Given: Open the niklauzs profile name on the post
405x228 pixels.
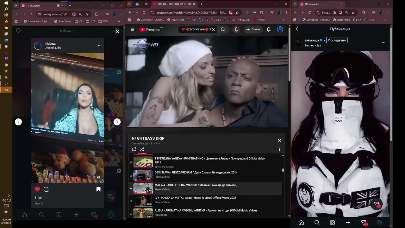Looking at the screenshot, I should (x=50, y=43).
